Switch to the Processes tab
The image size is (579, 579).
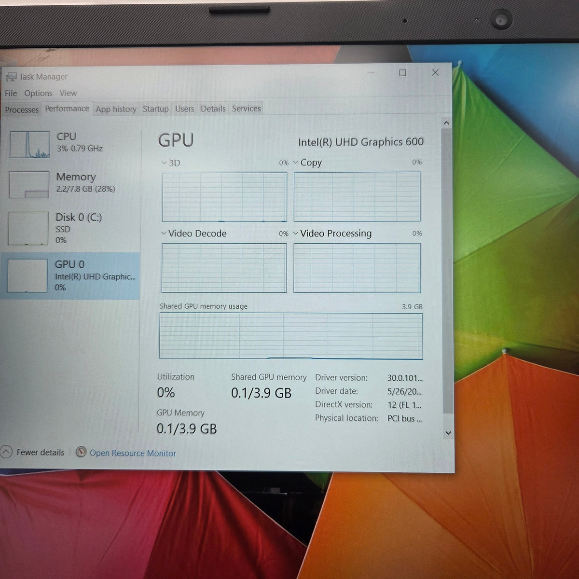[x=22, y=110]
